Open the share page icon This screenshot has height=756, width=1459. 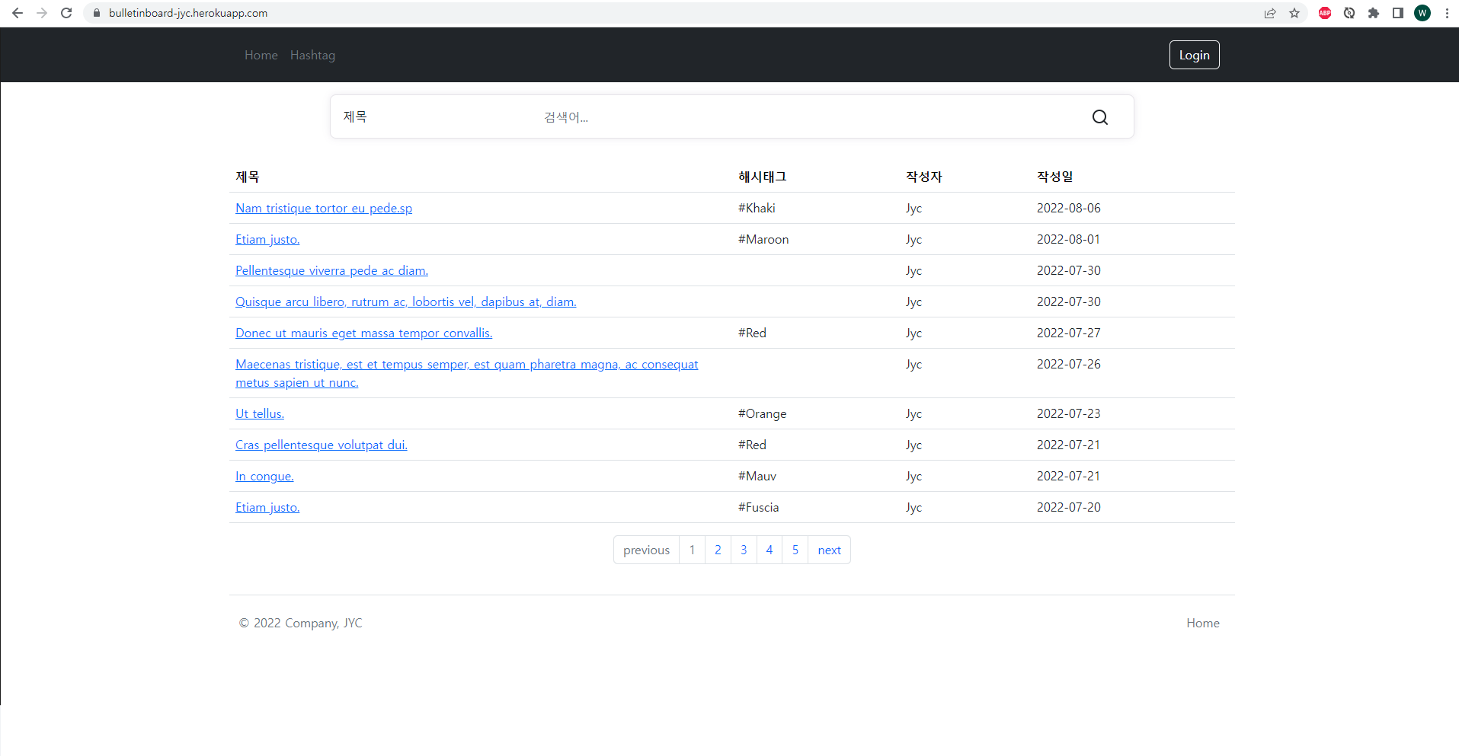[1270, 13]
